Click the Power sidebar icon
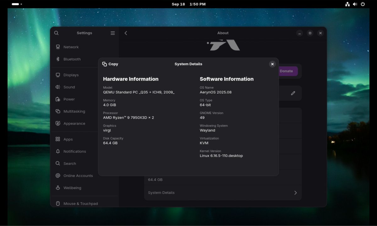The height and width of the screenshot is (226, 377). tap(58, 99)
